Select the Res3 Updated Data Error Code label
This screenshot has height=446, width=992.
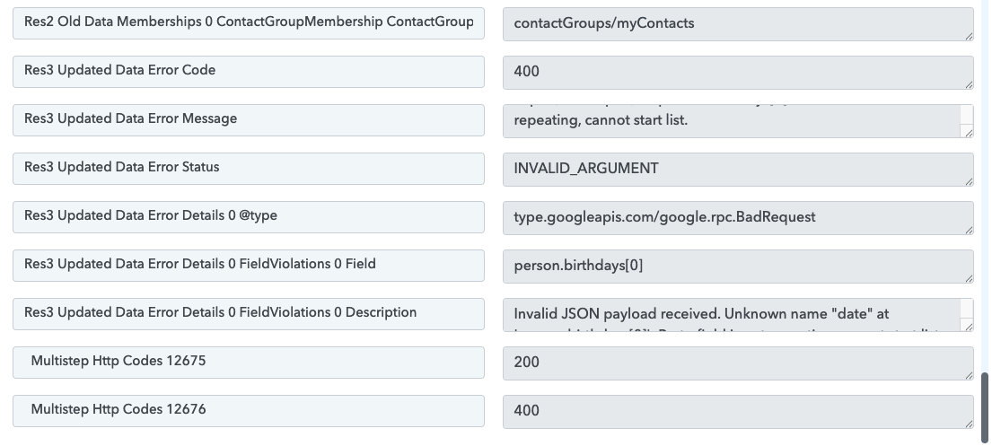(x=248, y=72)
